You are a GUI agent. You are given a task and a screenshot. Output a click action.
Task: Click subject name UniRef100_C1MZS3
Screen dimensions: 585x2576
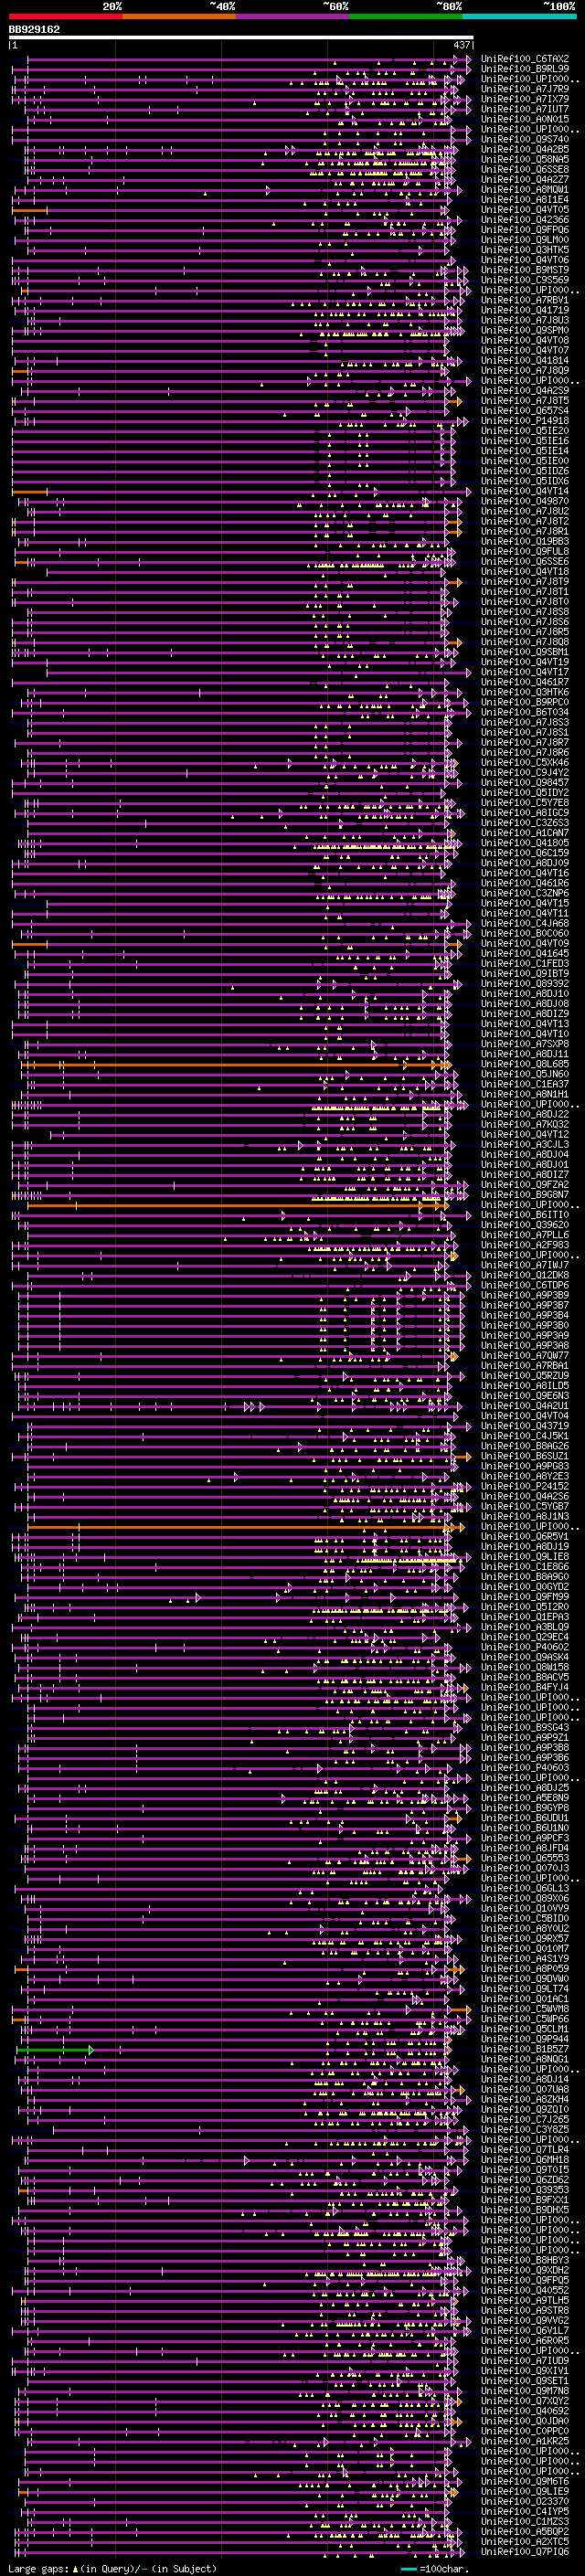click(x=525, y=2522)
